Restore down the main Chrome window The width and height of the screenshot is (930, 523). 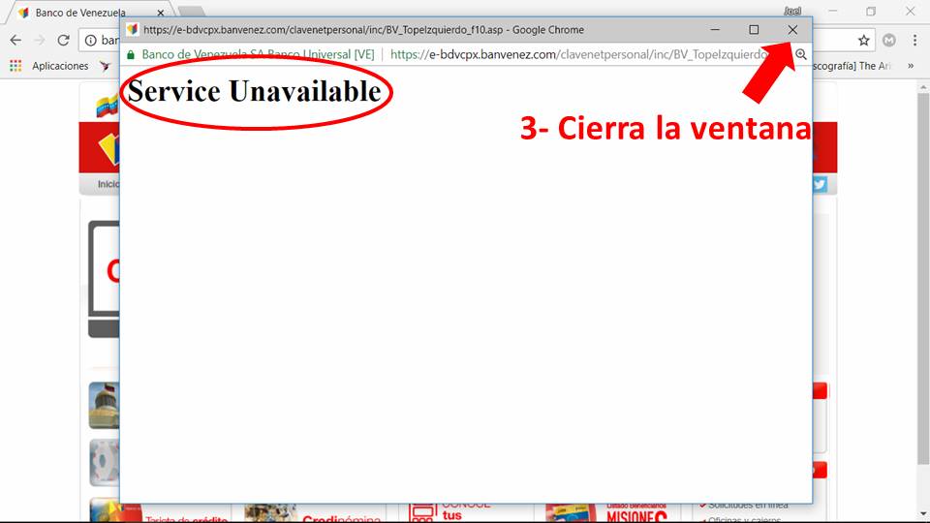click(871, 12)
